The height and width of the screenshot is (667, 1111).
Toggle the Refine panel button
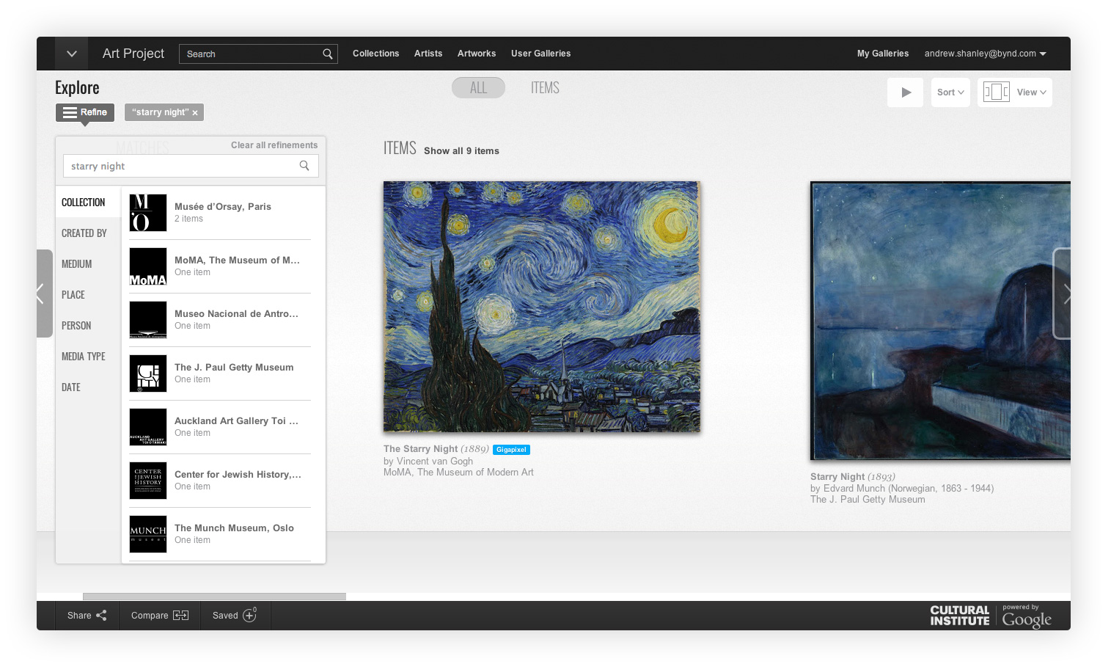[x=85, y=112]
